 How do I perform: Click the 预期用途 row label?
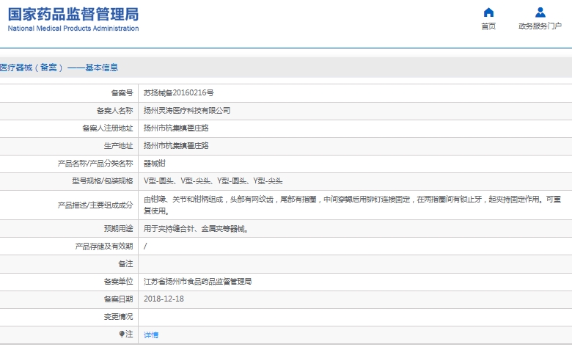click(x=119, y=229)
